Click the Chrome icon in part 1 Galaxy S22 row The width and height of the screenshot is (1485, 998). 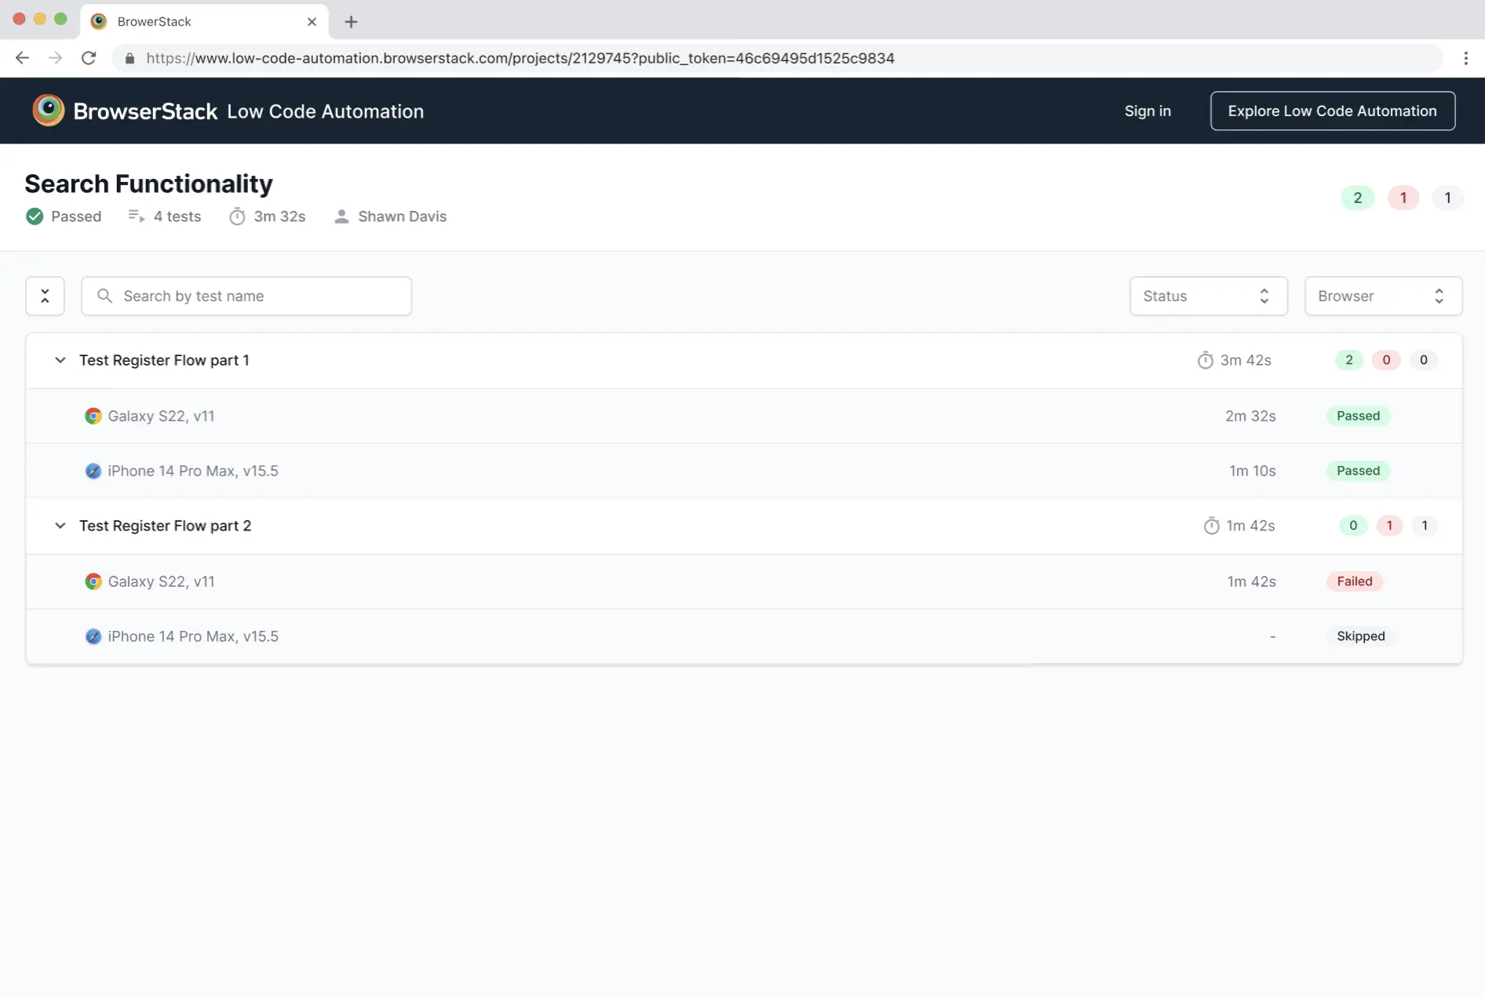click(93, 416)
